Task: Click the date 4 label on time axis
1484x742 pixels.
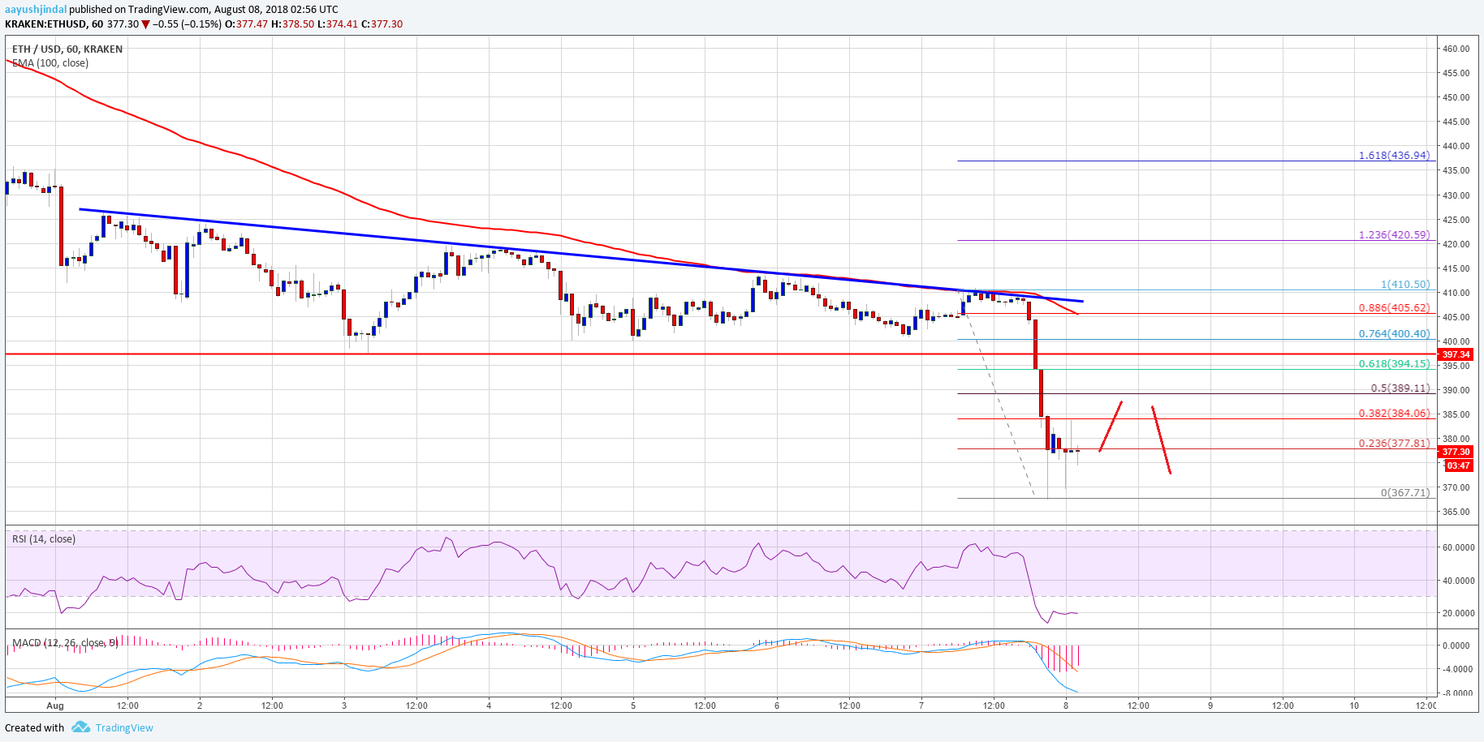Action: point(489,706)
